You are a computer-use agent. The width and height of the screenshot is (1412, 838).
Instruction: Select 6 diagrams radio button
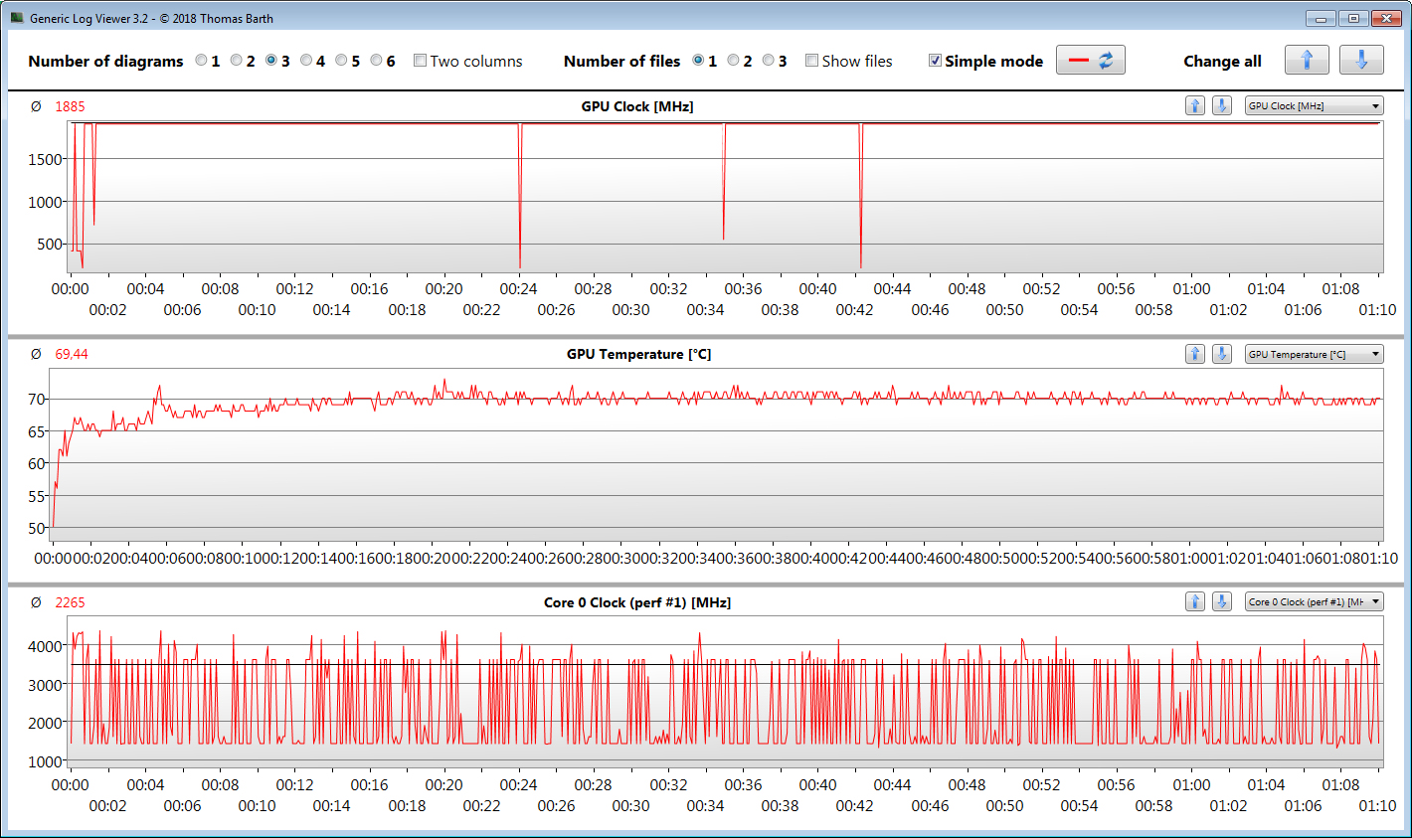[x=376, y=61]
